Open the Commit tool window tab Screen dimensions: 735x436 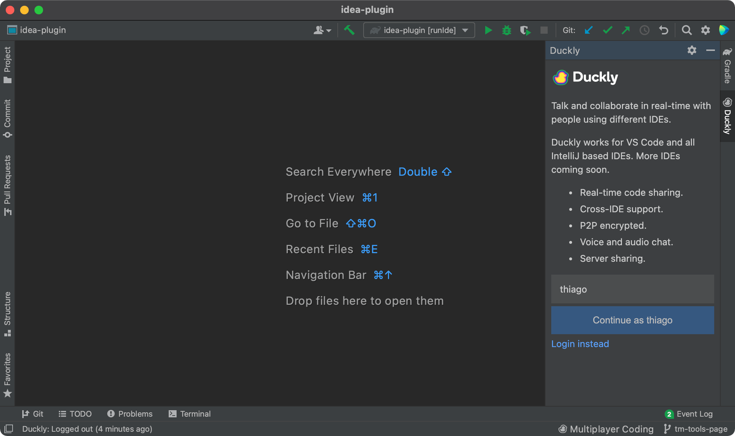(x=8, y=118)
